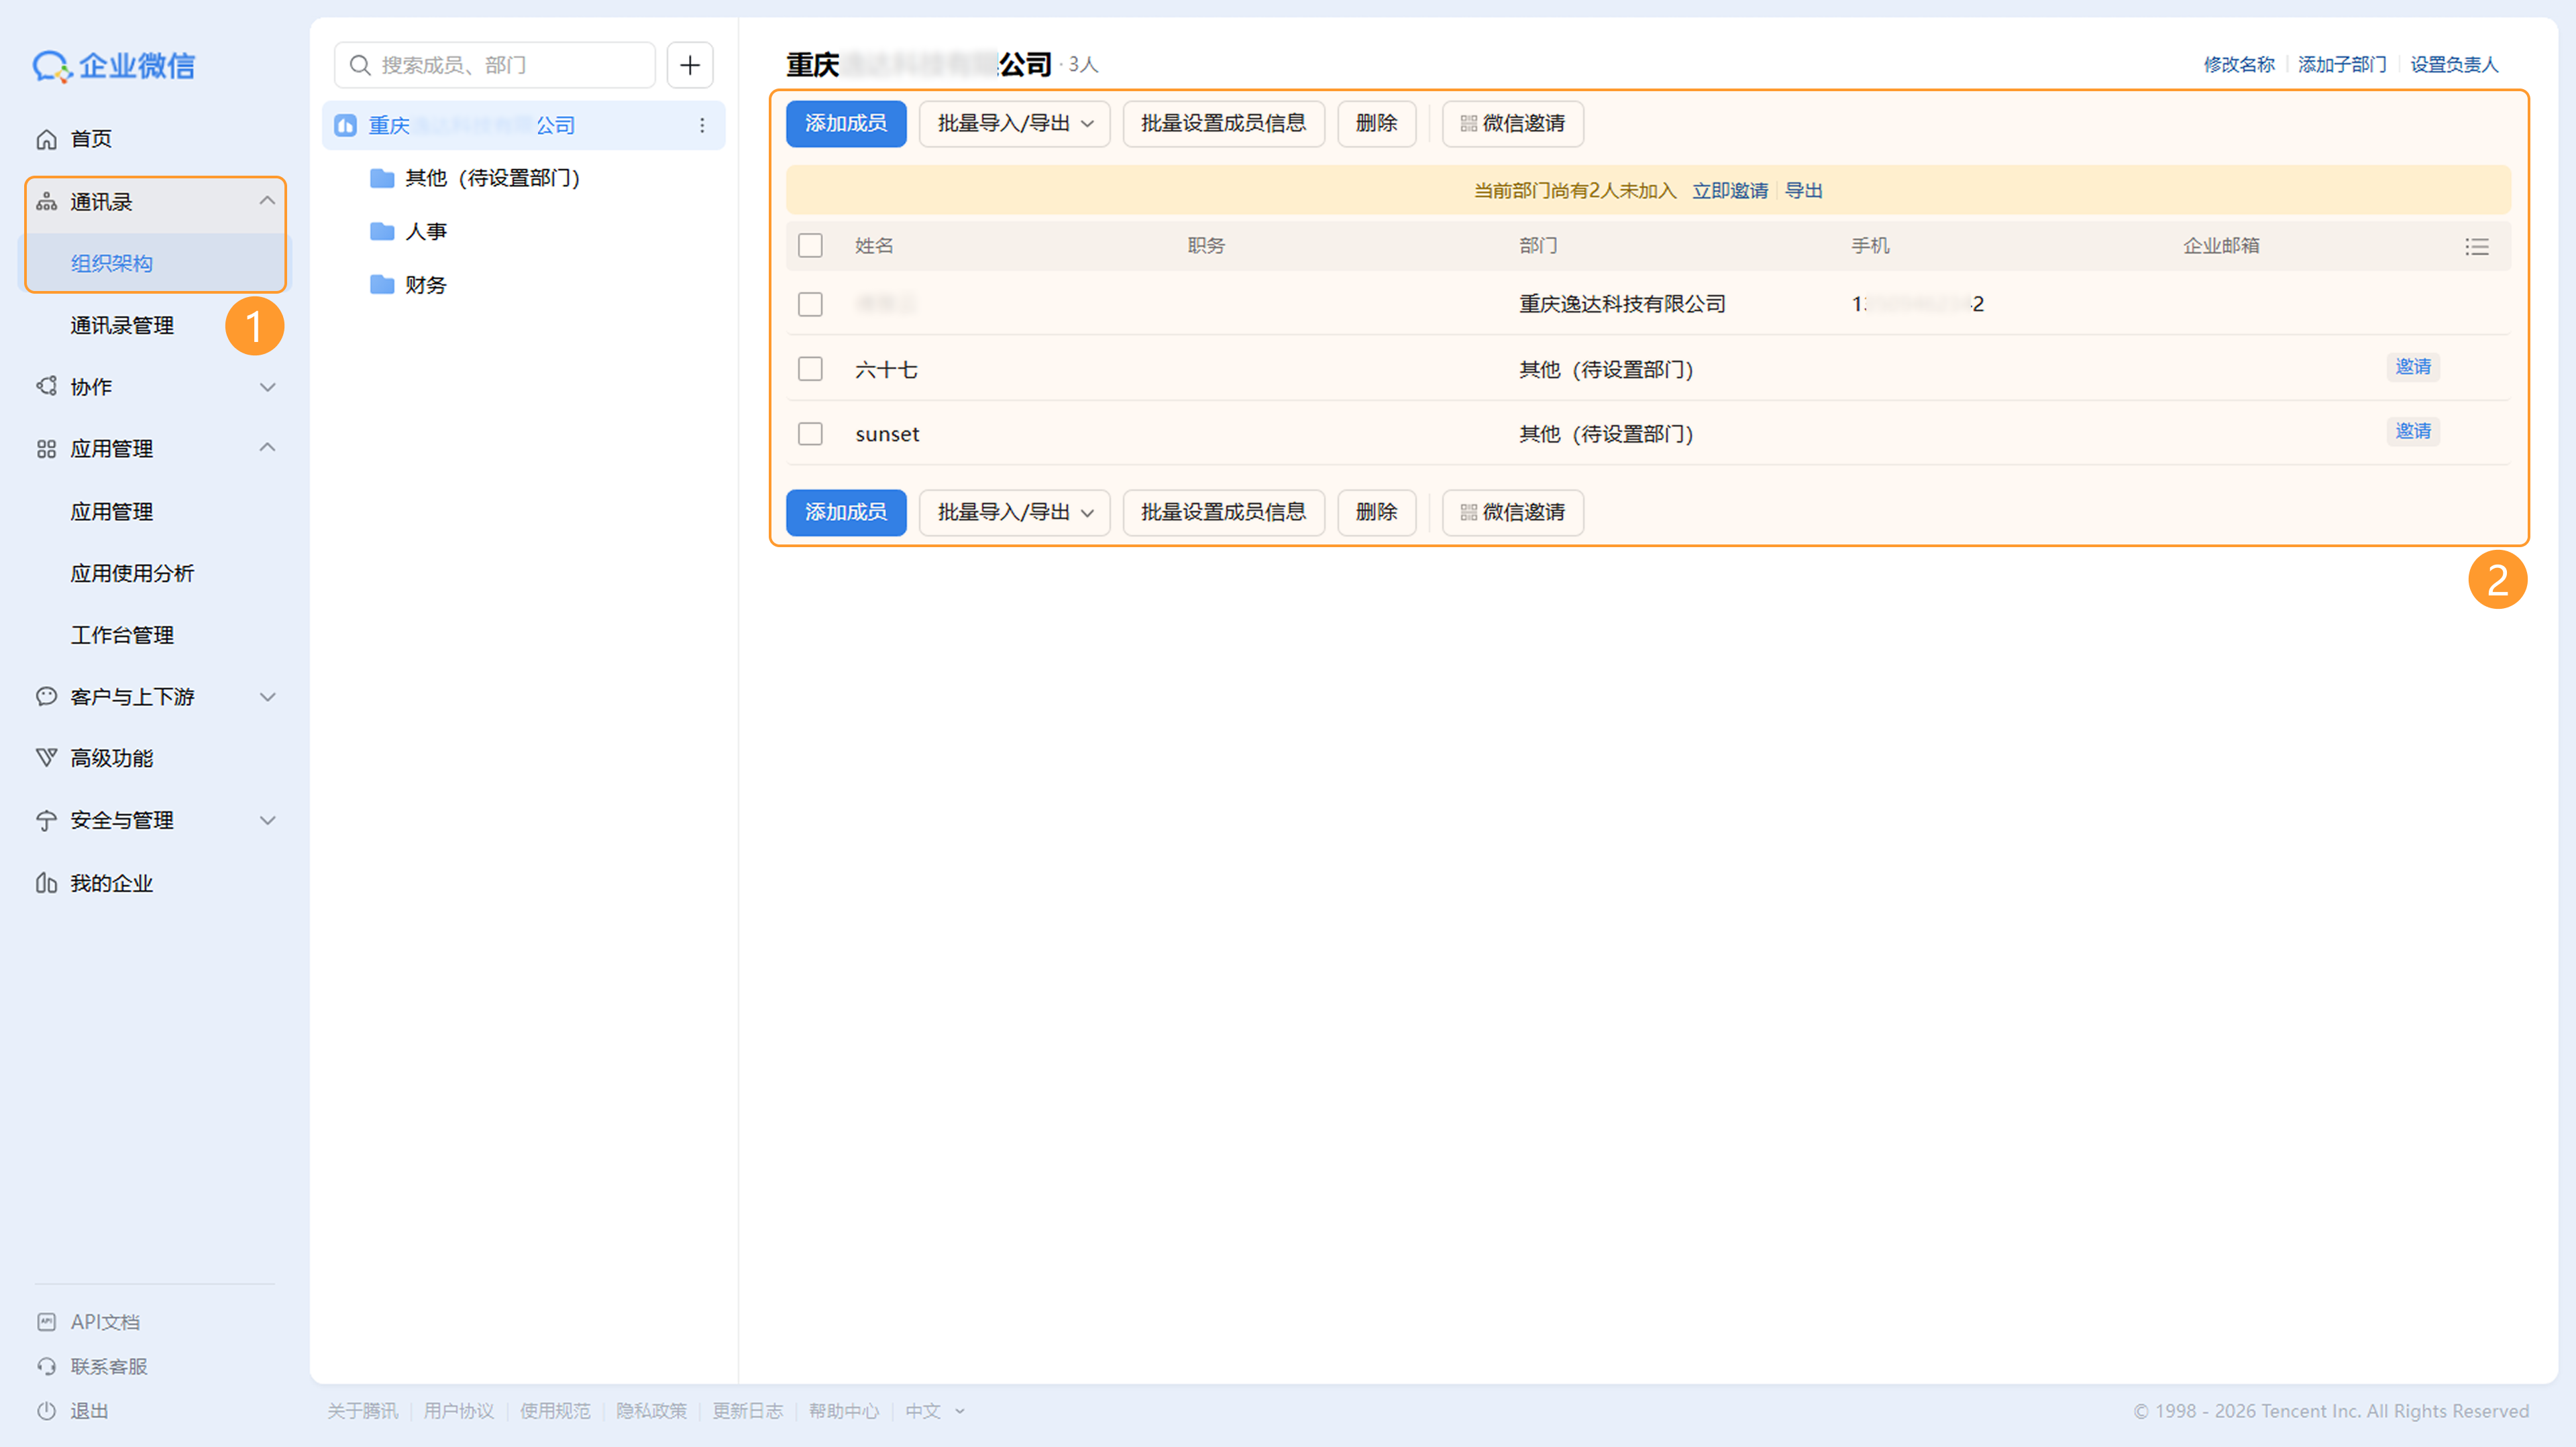Open 更新日志 footer link
Viewport: 2576px width, 1447px height.
pos(747,1411)
